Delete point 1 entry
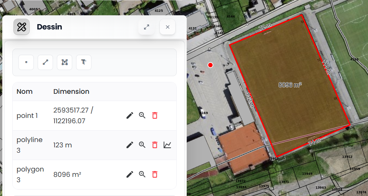Screen dimensions: 368x196 155,116
